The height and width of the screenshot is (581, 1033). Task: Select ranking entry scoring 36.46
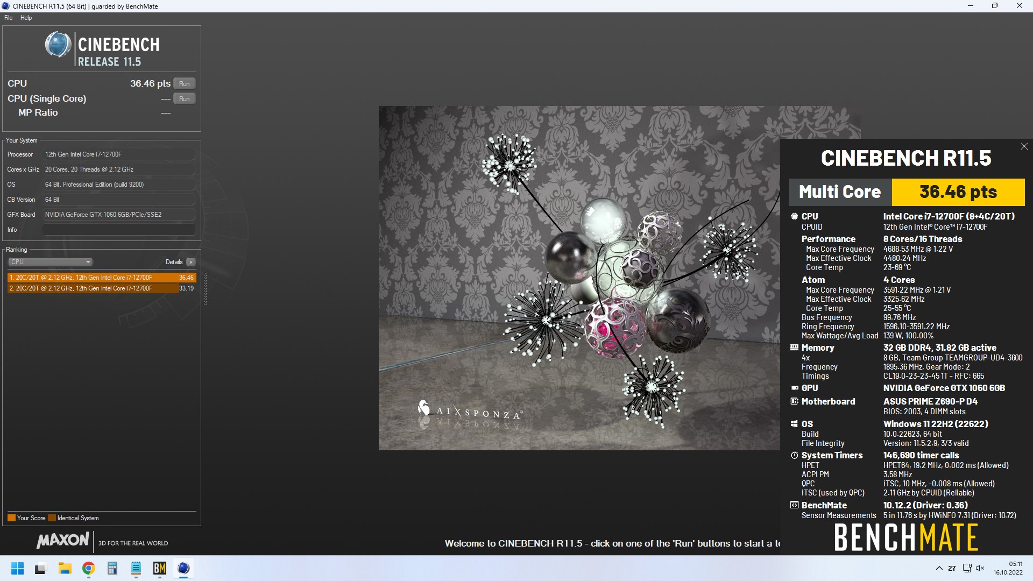(x=102, y=278)
